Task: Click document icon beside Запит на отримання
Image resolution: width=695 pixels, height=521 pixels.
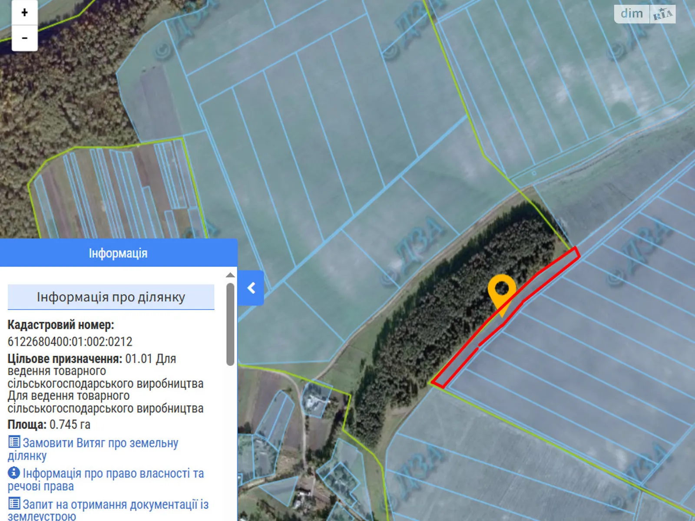Action: [x=14, y=504]
